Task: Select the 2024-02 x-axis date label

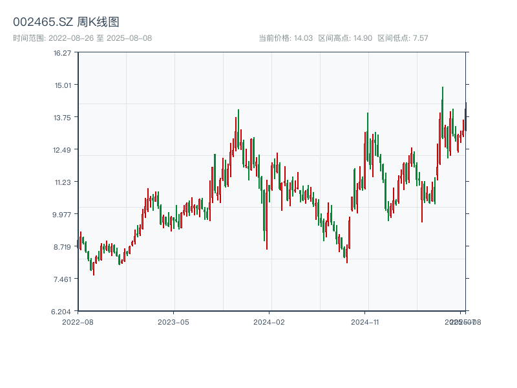Action: click(269, 321)
